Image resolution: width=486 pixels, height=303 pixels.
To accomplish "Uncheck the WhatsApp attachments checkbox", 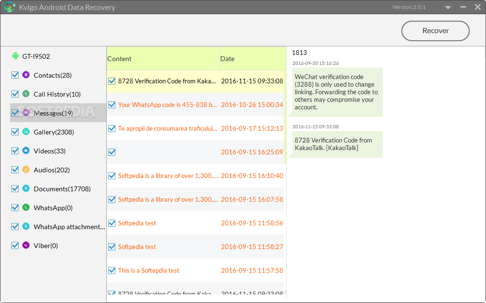I will tap(15, 226).
